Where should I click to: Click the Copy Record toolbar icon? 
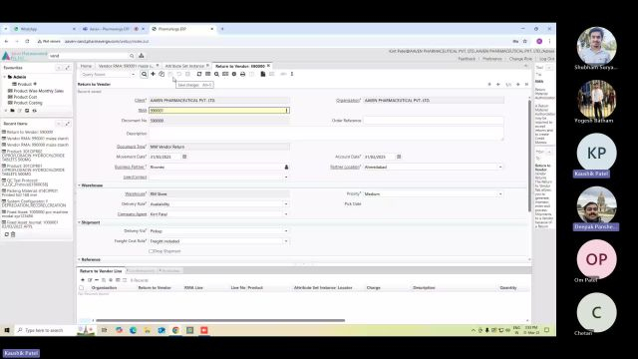click(x=161, y=74)
